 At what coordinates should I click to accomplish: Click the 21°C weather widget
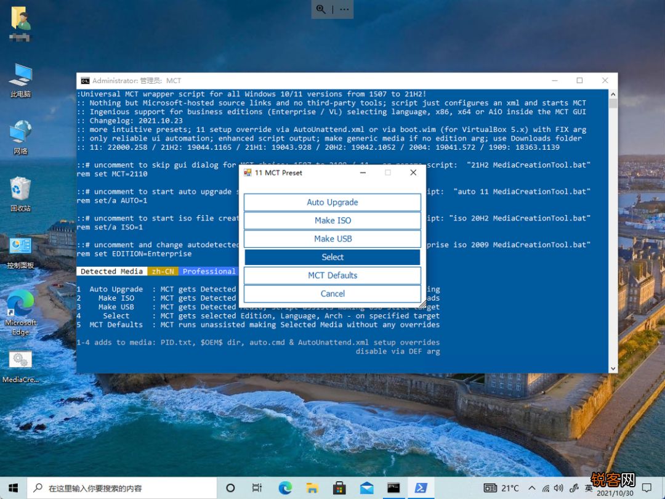coord(501,488)
